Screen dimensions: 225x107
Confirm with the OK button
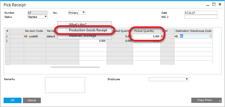click(x=12, y=100)
